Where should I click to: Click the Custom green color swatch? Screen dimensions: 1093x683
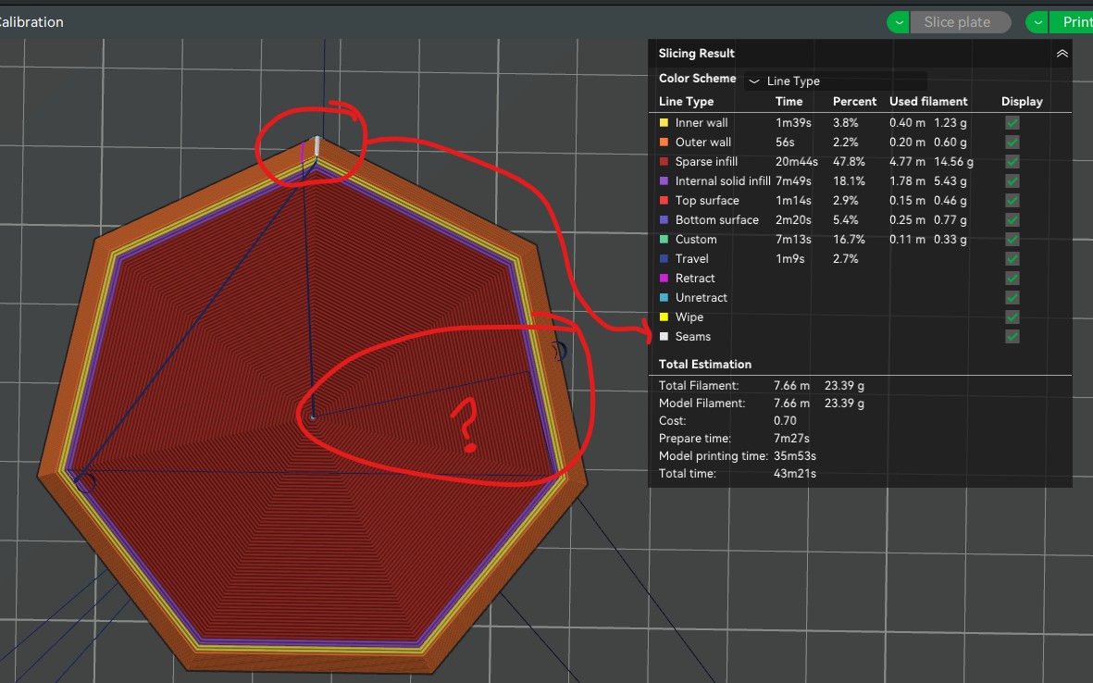pyautogui.click(x=664, y=239)
